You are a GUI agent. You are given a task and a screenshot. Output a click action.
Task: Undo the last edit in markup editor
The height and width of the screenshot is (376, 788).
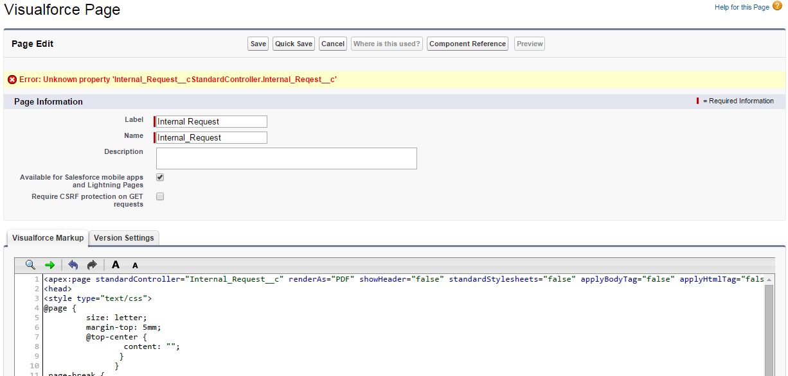pyautogui.click(x=73, y=264)
